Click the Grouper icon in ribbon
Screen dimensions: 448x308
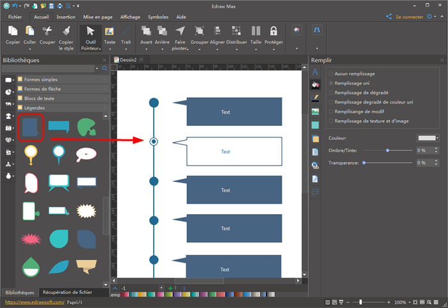(200, 31)
